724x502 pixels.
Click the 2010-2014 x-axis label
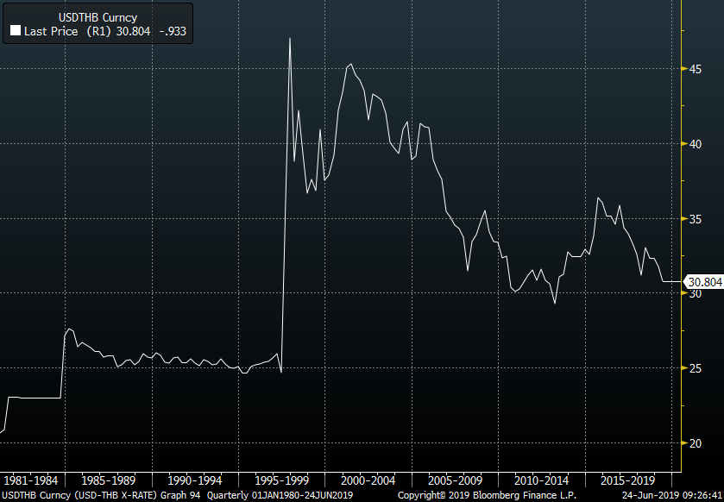click(x=542, y=480)
